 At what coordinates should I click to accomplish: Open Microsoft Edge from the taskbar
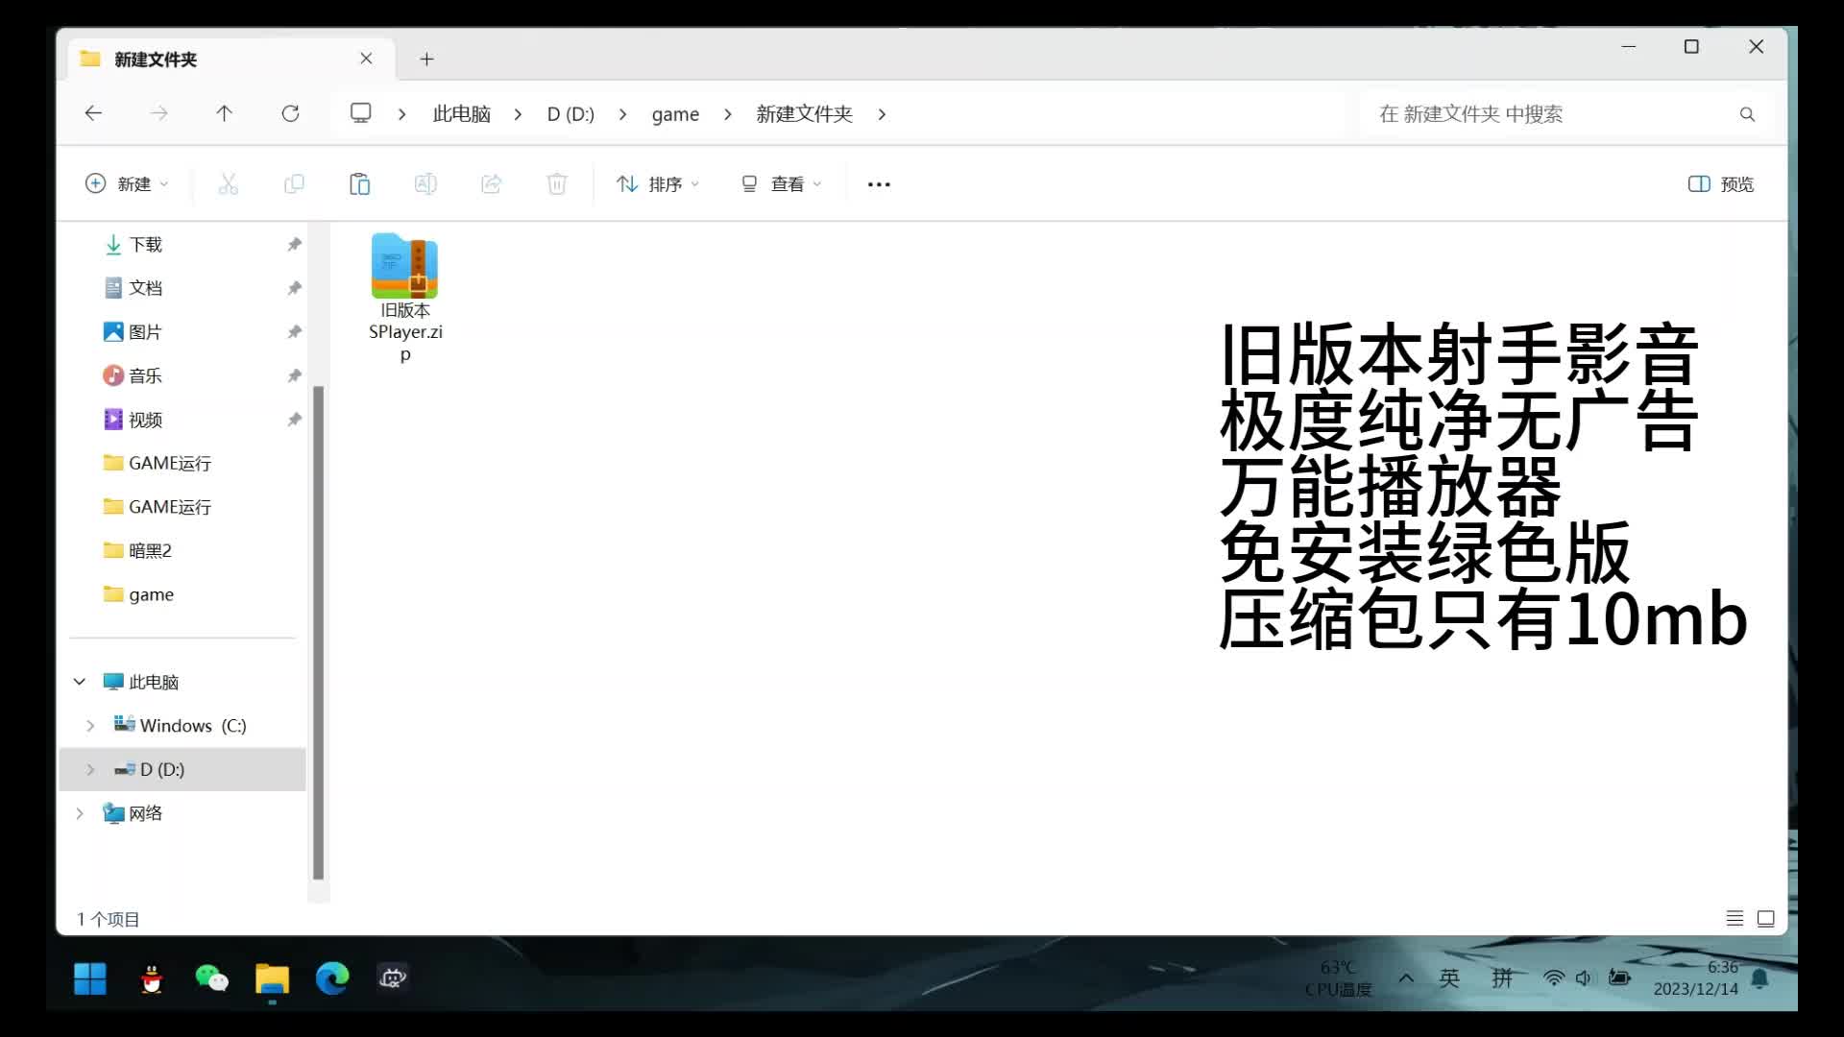331,978
